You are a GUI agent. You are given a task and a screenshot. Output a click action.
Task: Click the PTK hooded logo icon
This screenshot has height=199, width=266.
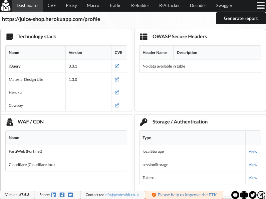pyautogui.click(x=6, y=5)
